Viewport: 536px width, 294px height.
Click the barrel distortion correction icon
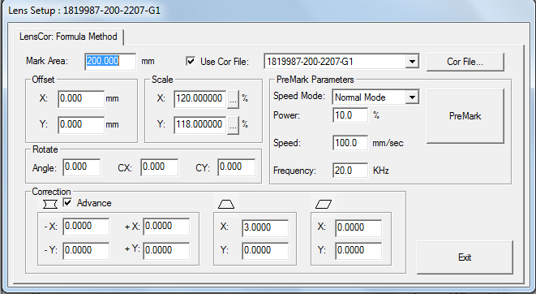pos(50,204)
